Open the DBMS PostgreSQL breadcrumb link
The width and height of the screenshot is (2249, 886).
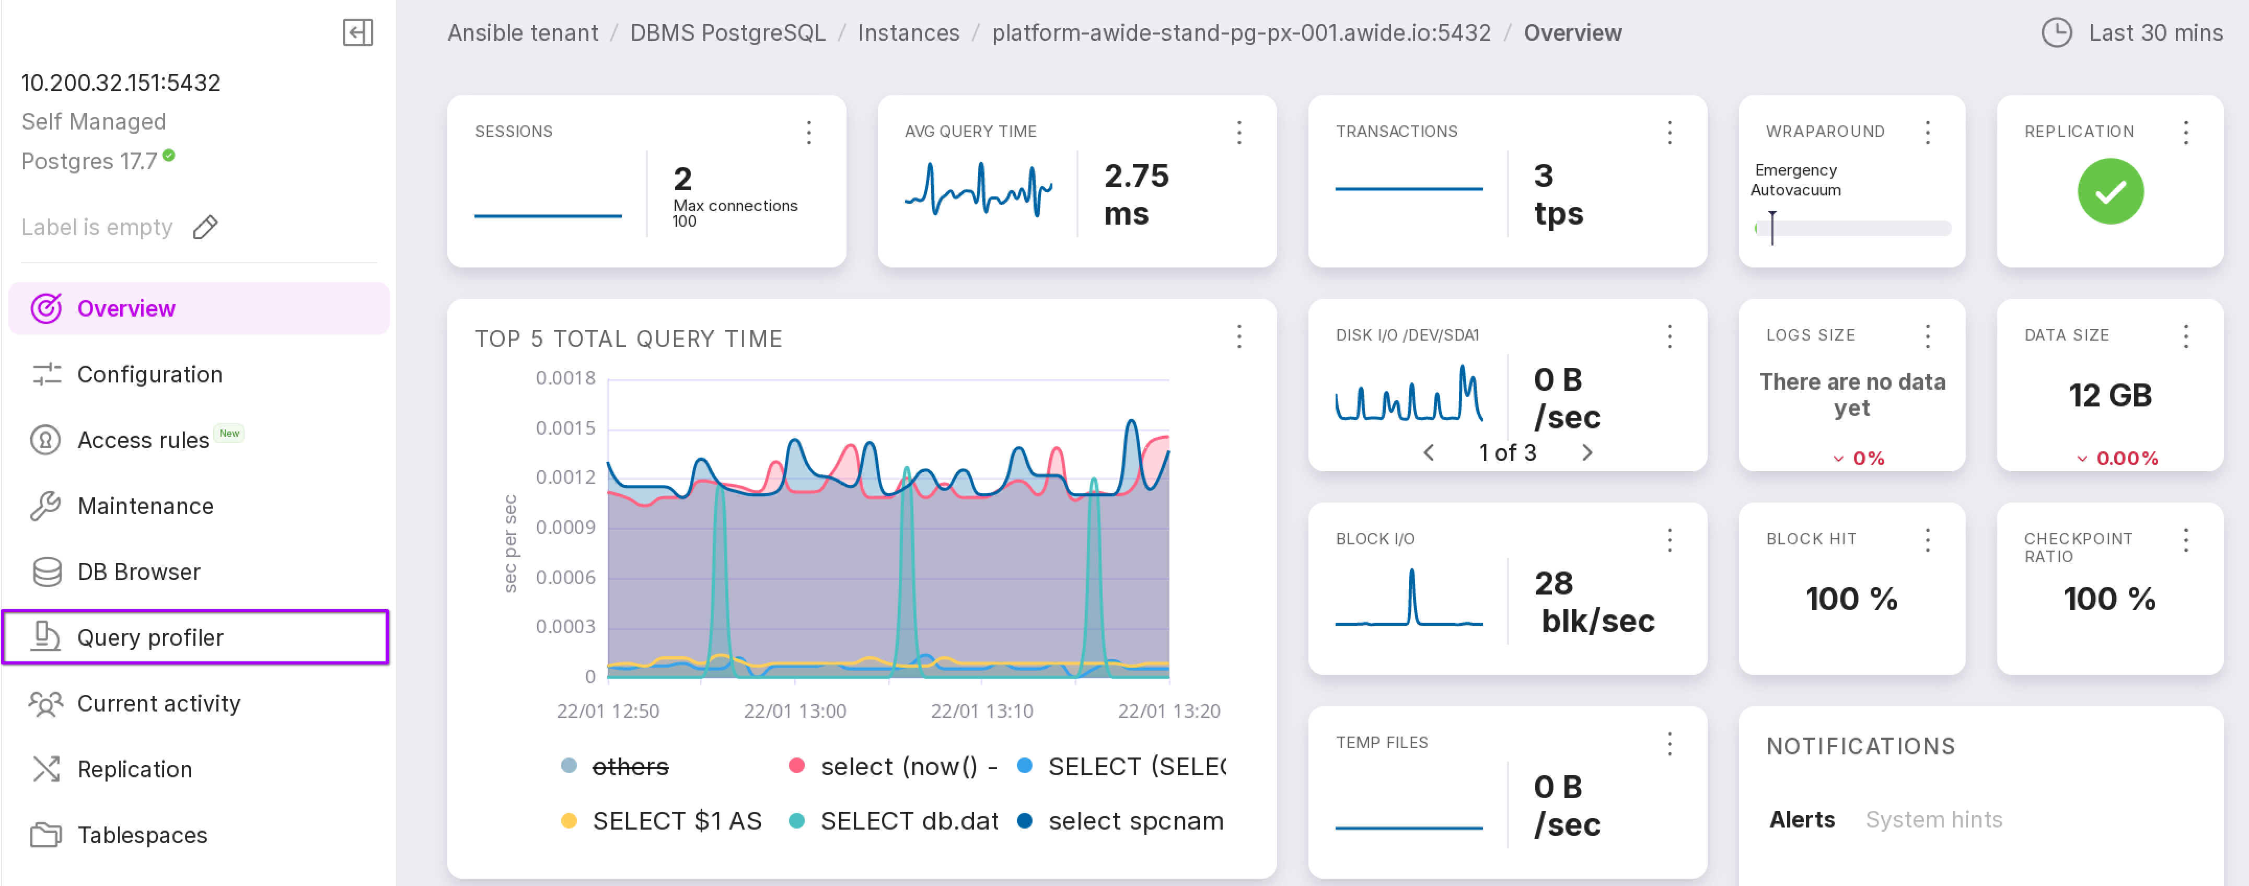727,32
